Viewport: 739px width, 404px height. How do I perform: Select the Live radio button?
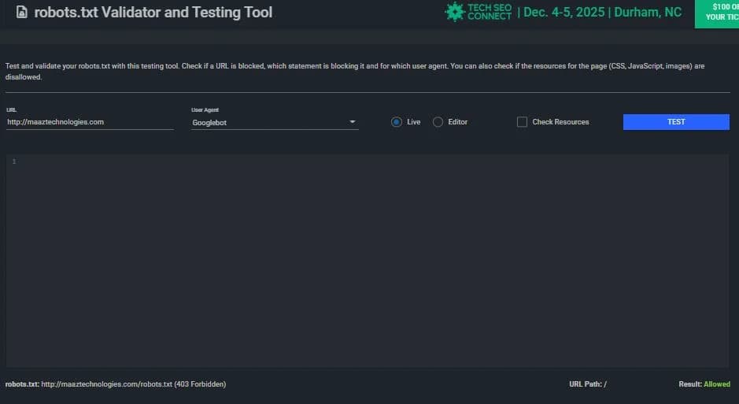(397, 122)
